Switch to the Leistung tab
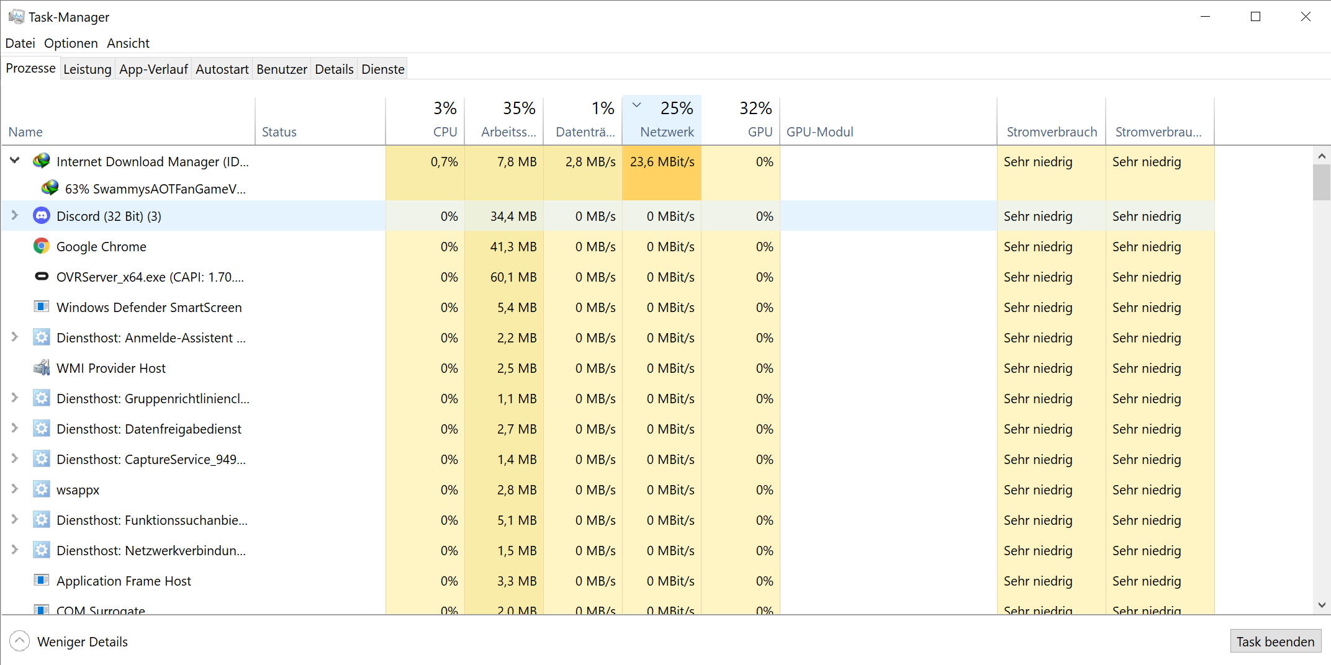 [x=87, y=69]
